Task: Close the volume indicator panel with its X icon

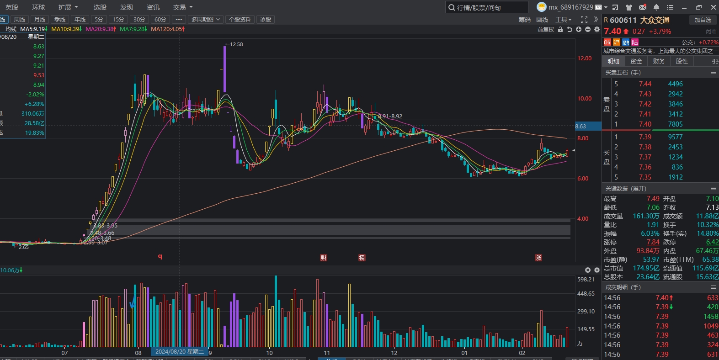Action: [588, 270]
